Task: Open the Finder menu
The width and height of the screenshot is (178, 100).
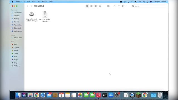Action: (18, 2)
